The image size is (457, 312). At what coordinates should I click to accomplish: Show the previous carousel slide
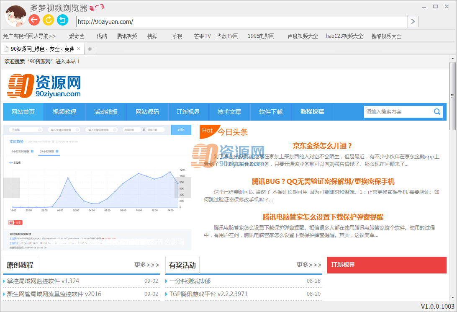coord(11,188)
